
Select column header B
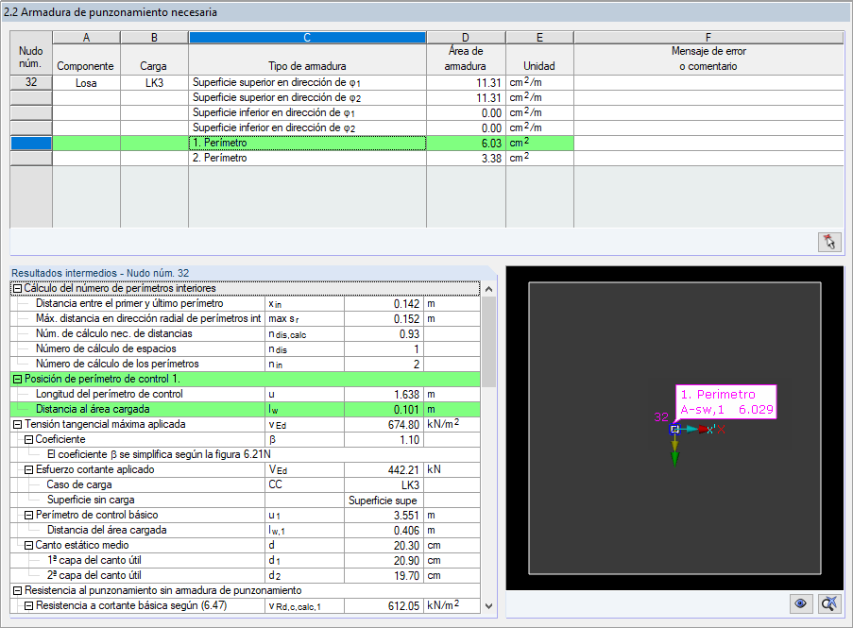pyautogui.click(x=154, y=38)
